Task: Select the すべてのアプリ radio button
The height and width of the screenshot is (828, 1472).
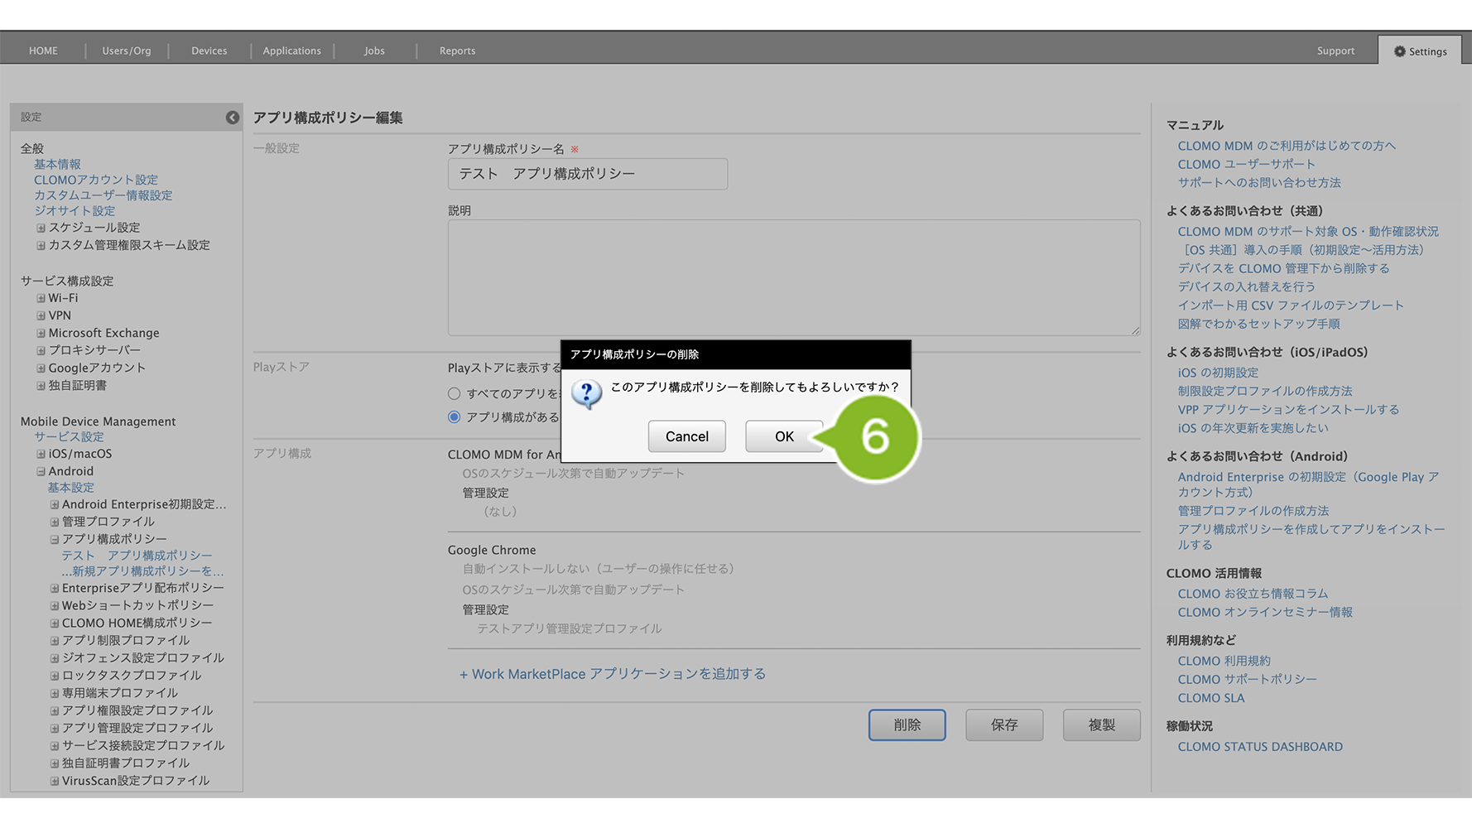Action: point(454,394)
